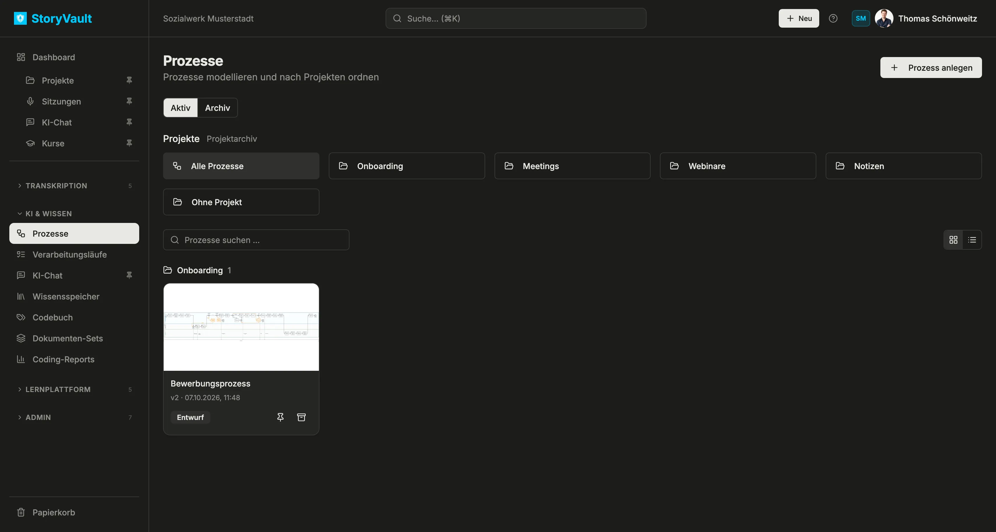Open Coding-Reports in the sidebar
Image resolution: width=996 pixels, height=532 pixels.
pyautogui.click(x=74, y=359)
